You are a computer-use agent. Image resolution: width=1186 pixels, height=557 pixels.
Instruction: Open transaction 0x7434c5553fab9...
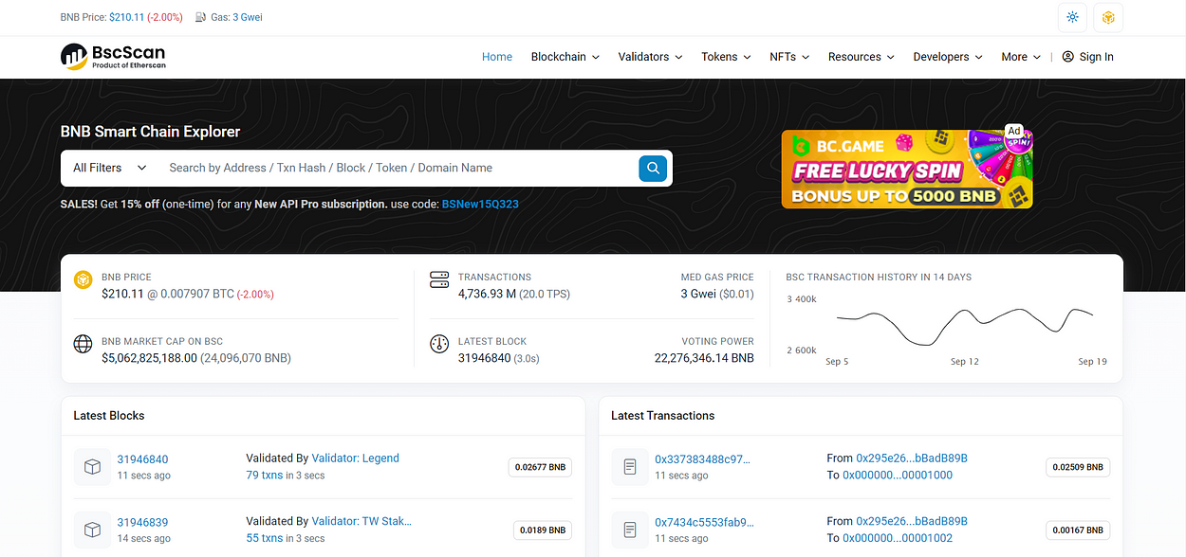coord(704,522)
